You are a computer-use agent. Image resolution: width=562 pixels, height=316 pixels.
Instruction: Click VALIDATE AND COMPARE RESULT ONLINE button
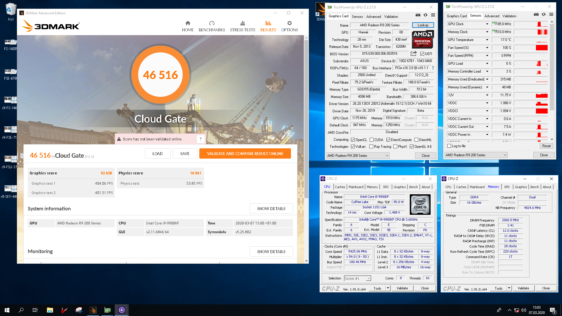pyautogui.click(x=245, y=154)
